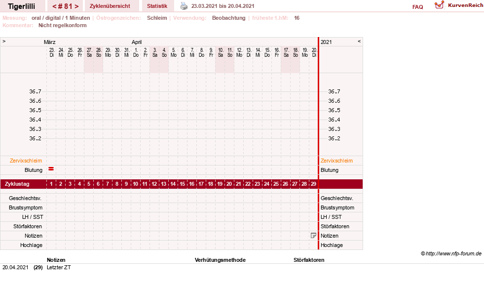Click the left 36.7 temperature label

(x=35, y=91)
